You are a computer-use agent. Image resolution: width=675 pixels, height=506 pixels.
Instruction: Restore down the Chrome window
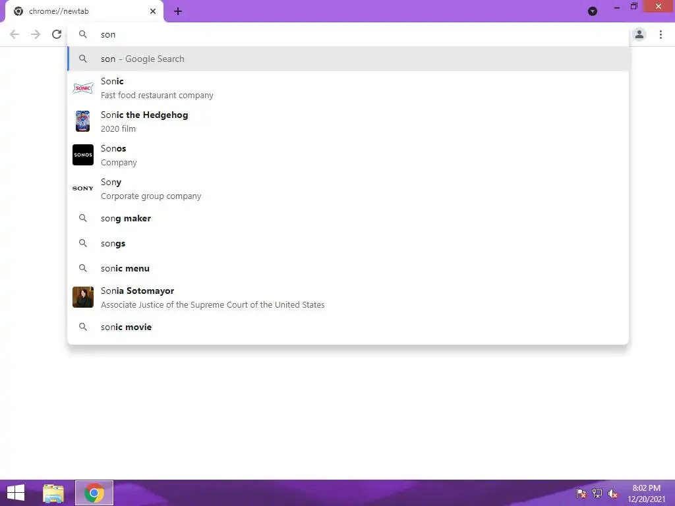click(633, 7)
